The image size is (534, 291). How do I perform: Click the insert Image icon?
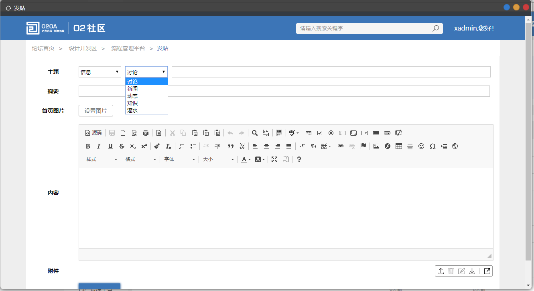click(376, 146)
